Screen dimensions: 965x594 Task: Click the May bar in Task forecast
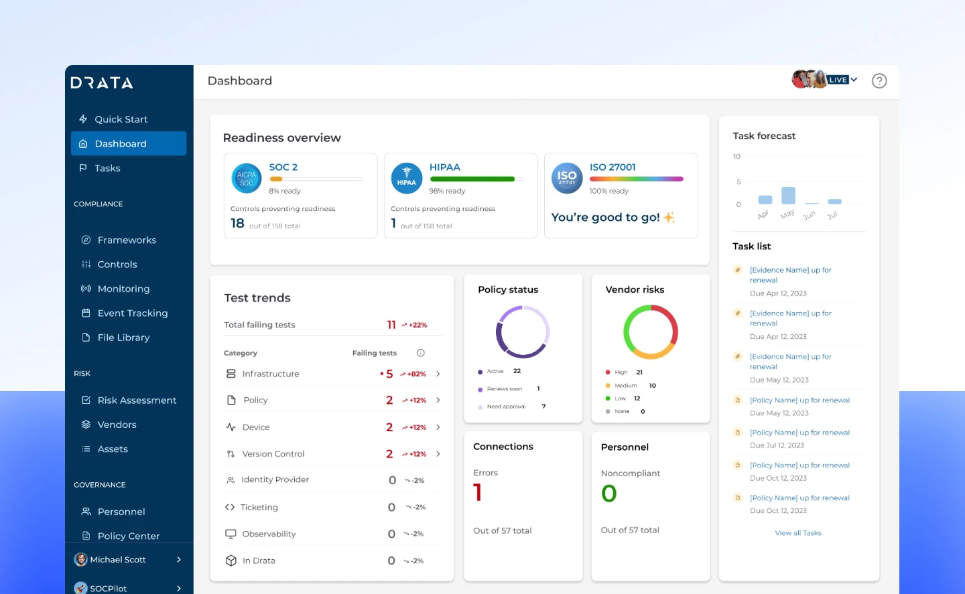pos(788,195)
